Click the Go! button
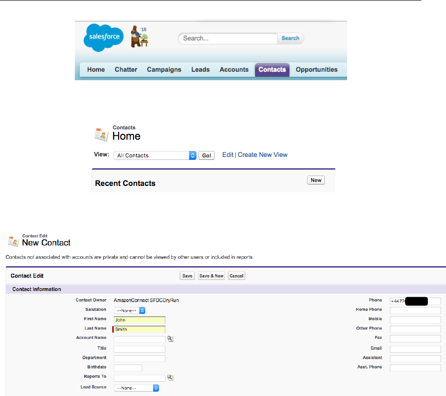This screenshot has width=446, height=396. (x=206, y=155)
